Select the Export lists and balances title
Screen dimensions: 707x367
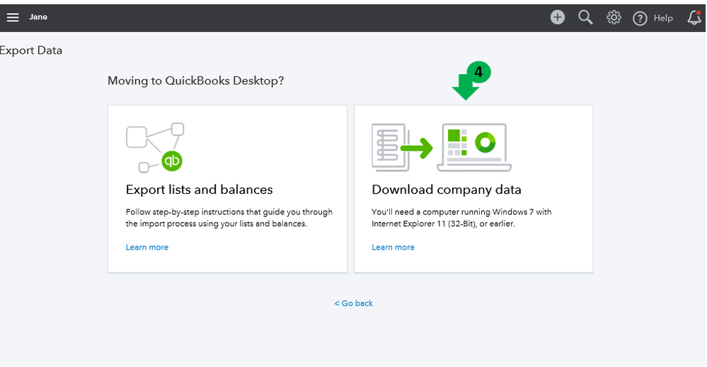coord(199,190)
